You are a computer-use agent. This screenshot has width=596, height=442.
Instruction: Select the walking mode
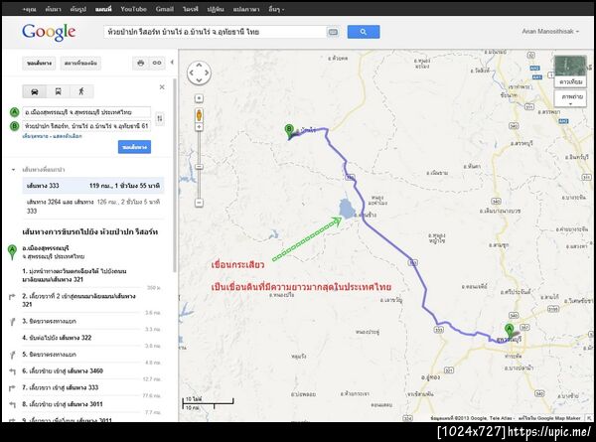tap(81, 91)
